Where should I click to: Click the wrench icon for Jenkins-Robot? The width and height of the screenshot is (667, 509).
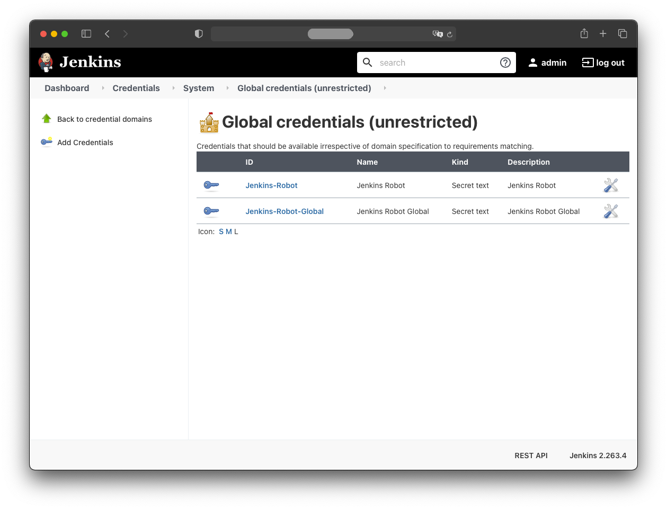coord(611,185)
